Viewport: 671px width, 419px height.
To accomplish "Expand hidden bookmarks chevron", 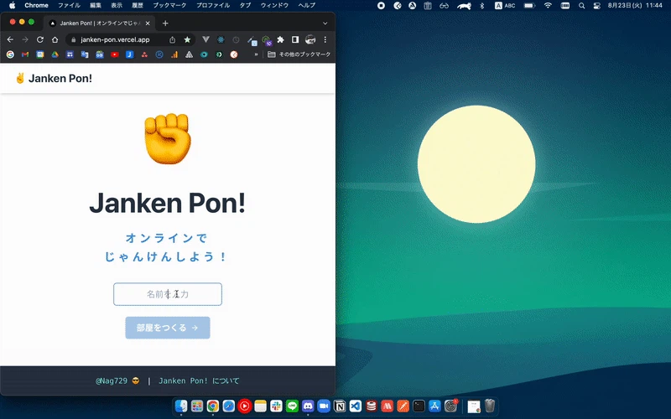I will click(x=256, y=54).
